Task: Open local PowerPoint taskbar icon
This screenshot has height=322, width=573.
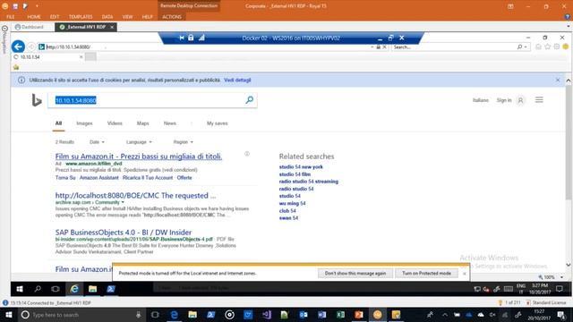Action: coord(359,314)
